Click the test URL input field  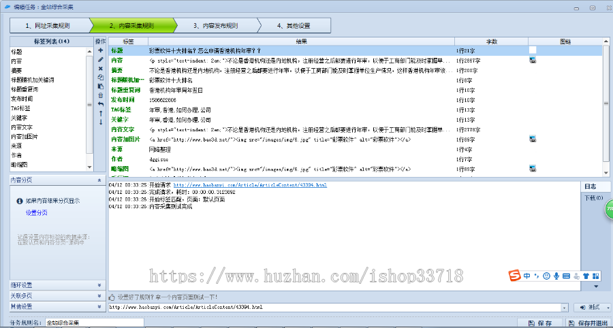point(334,308)
